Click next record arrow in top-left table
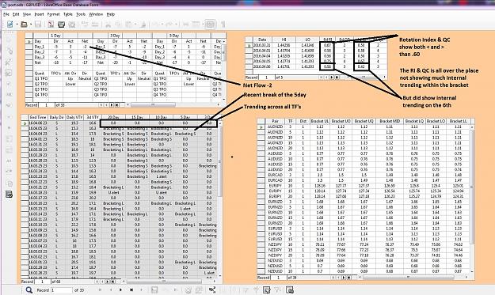This screenshot has height=295, width=495. pos(112,105)
